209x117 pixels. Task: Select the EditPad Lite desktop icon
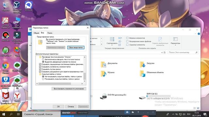(6, 52)
